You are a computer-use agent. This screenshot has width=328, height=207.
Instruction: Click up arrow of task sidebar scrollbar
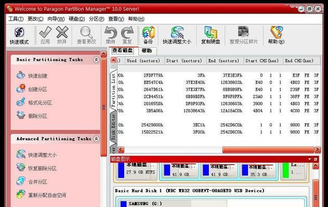point(103,54)
